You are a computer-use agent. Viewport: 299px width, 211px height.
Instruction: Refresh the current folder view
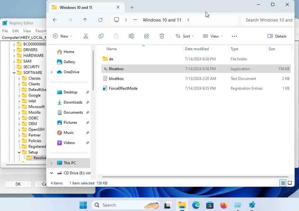click(100, 20)
